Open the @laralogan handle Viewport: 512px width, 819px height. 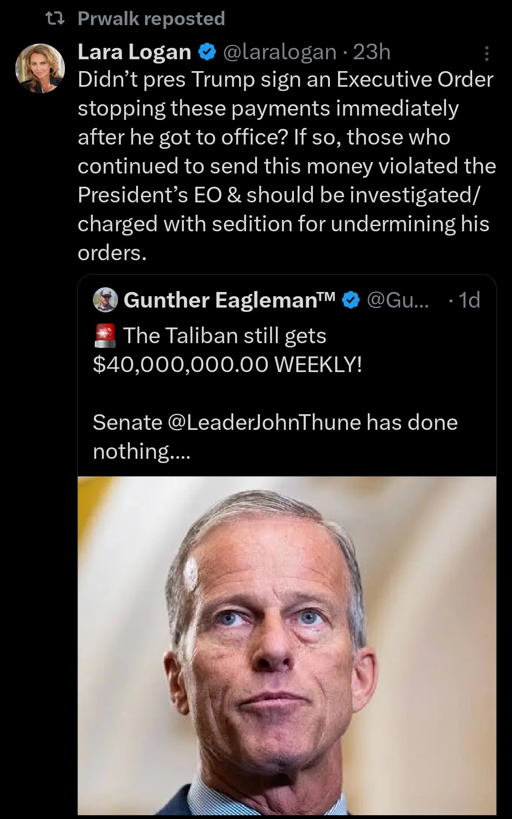(x=280, y=52)
